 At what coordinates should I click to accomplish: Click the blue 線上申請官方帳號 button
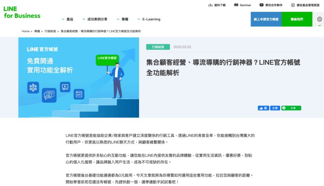[266, 19]
